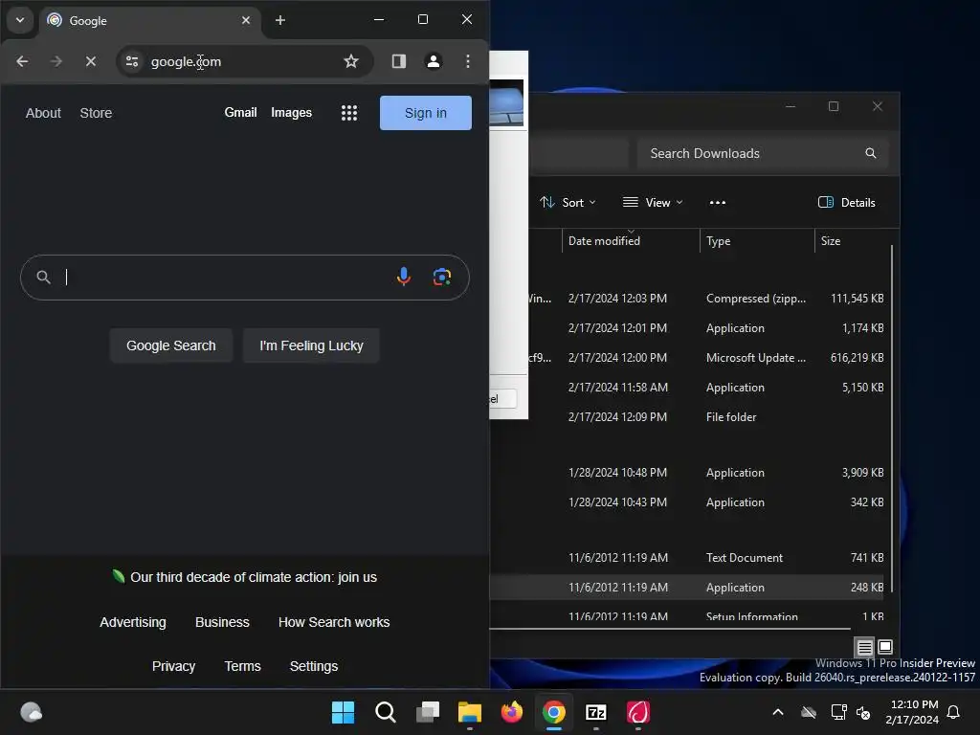Open the Business footer link

click(x=222, y=622)
